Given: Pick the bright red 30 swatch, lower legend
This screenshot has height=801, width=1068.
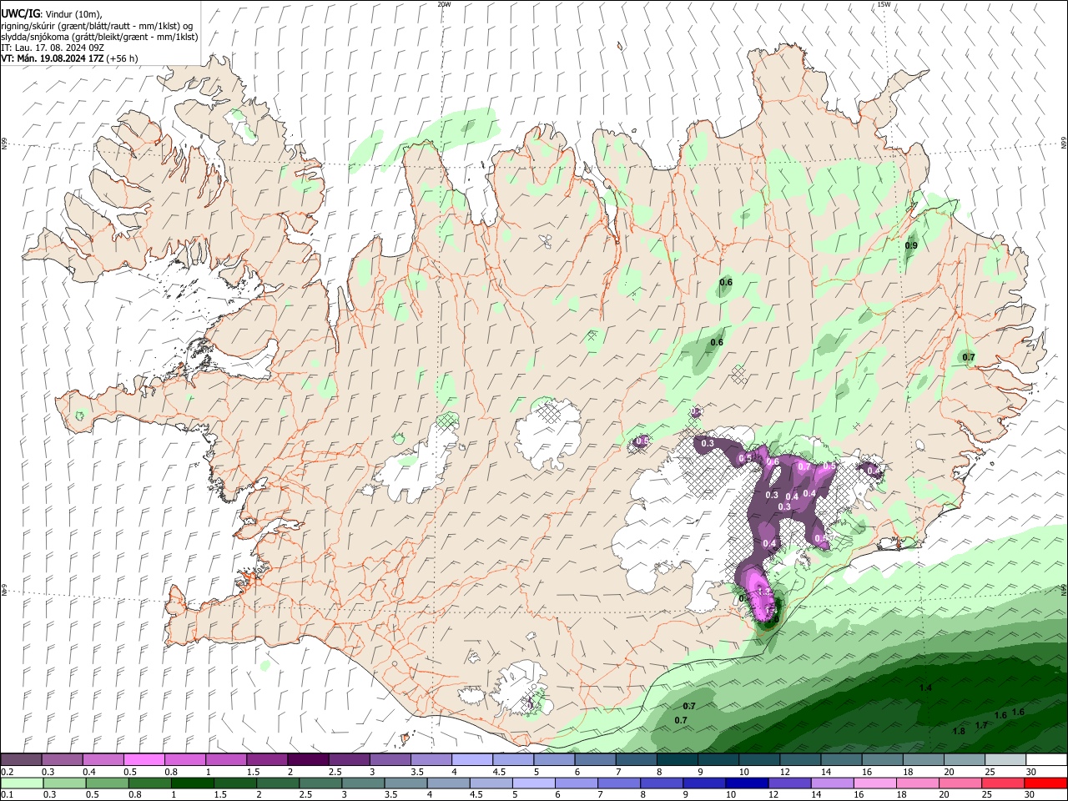Looking at the screenshot, I should pyautogui.click(x=1047, y=783).
